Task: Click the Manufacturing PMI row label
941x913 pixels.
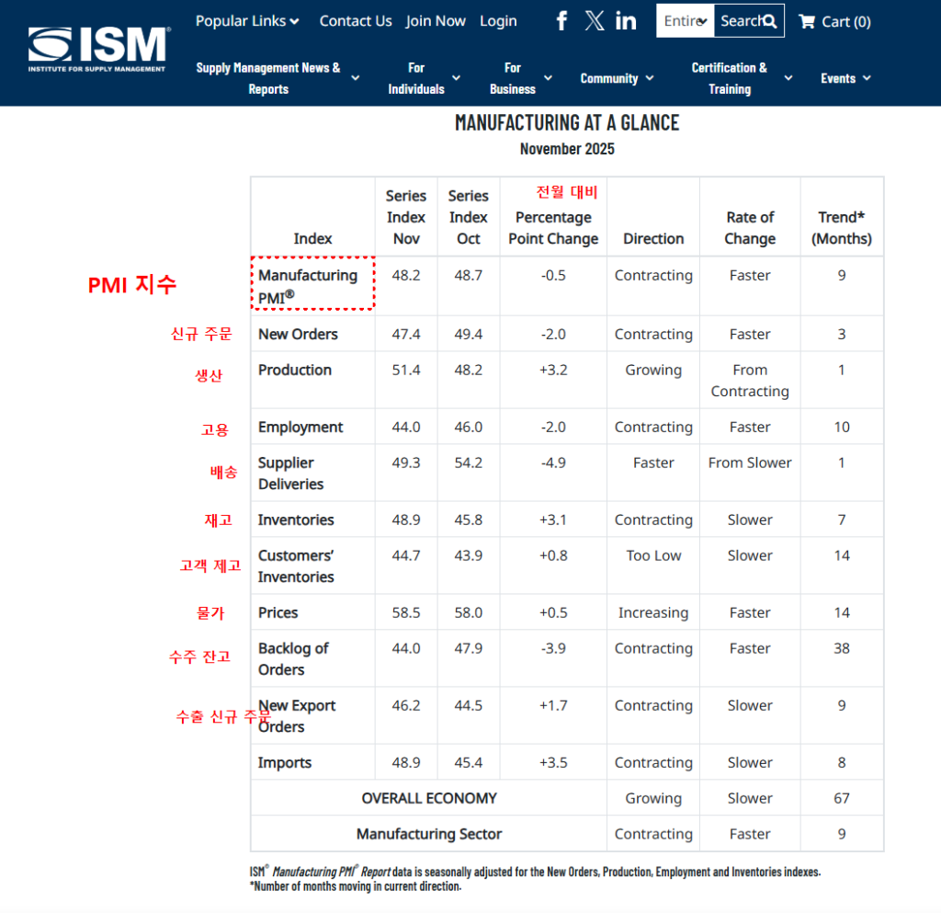Action: point(308,286)
